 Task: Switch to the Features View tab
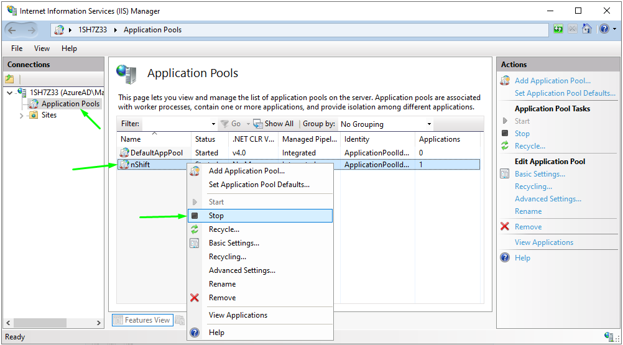142,320
